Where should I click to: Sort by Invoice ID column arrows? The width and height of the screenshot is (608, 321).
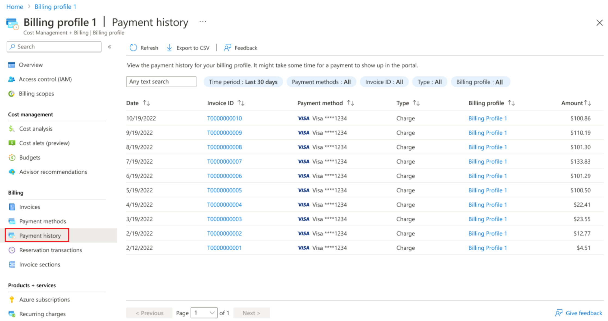241,103
